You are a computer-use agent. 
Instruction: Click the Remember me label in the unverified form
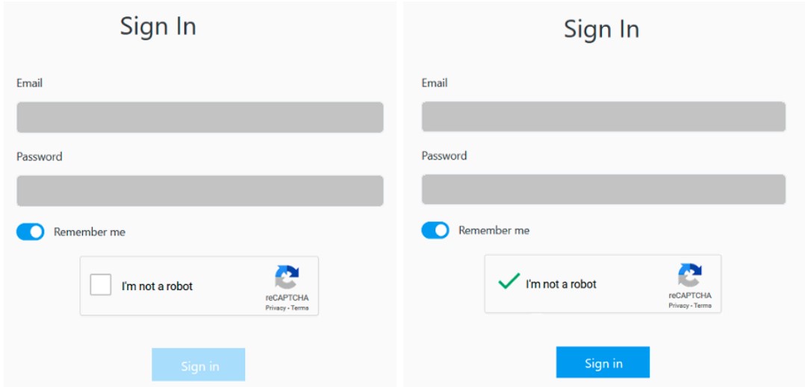point(90,232)
